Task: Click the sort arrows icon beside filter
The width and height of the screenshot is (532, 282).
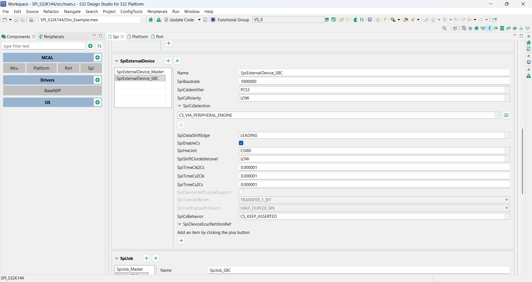Action: pyautogui.click(x=99, y=46)
